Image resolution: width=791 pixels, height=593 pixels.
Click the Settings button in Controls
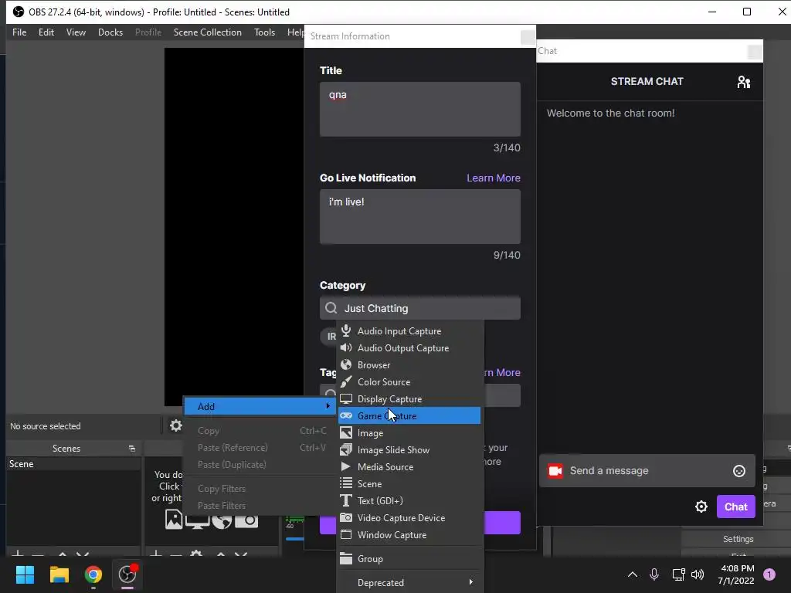click(738, 538)
